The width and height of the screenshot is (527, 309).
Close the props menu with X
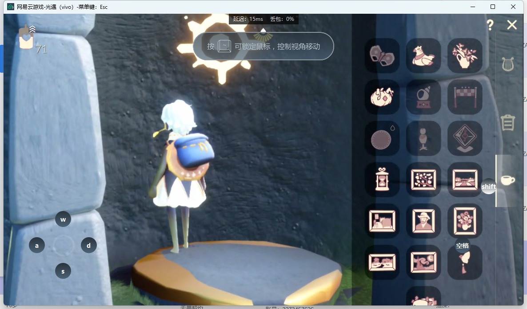[512, 25]
